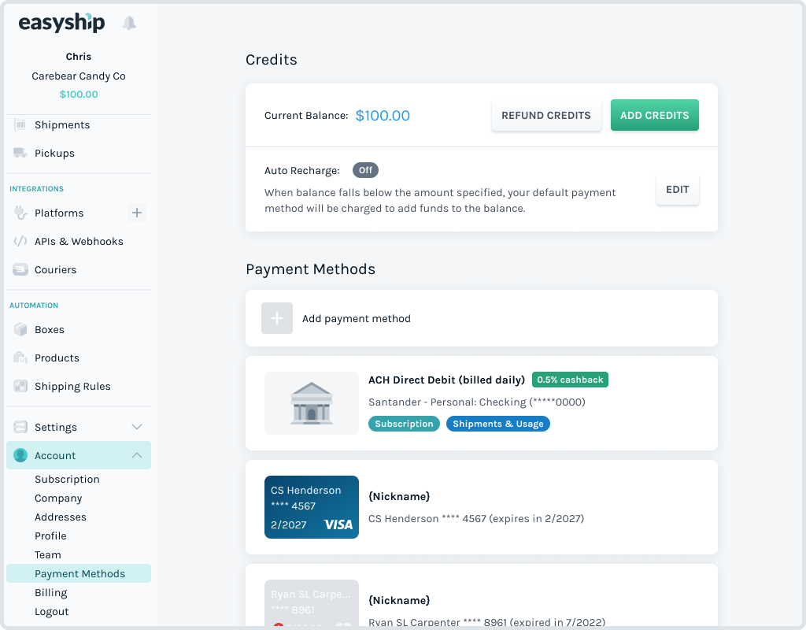Image resolution: width=806 pixels, height=630 pixels.
Task: Click the user name Chris
Action: [79, 57]
